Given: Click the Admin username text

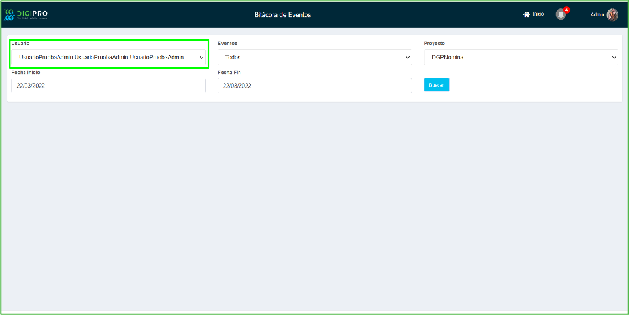Looking at the screenshot, I should coord(597,14).
